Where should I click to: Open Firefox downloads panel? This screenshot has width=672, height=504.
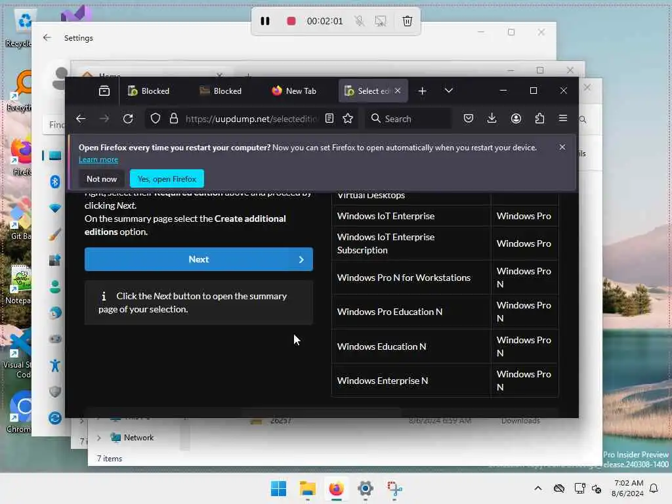tap(492, 118)
